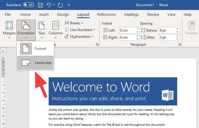Click the Indent Left value field

(128, 30)
